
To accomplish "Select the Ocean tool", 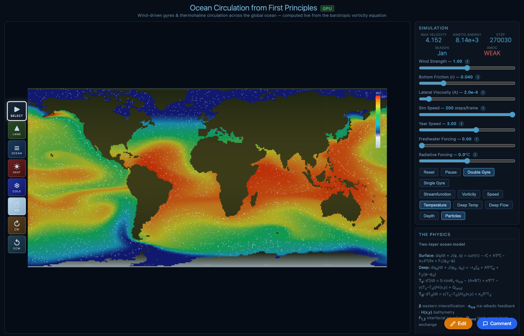I will [x=16, y=149].
